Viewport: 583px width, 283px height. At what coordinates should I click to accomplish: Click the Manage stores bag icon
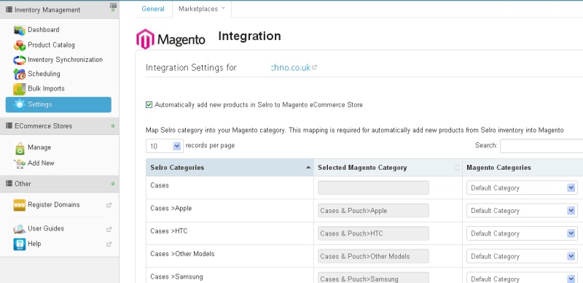(20, 148)
